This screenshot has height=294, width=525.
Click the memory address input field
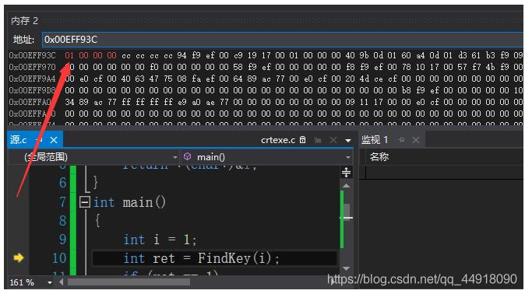(x=283, y=40)
